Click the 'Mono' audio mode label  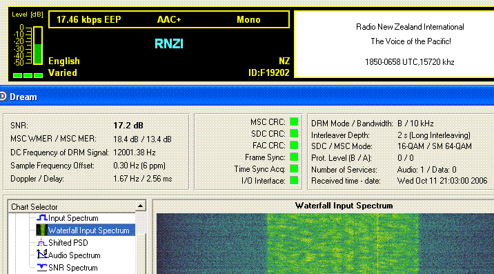pyautogui.click(x=248, y=19)
